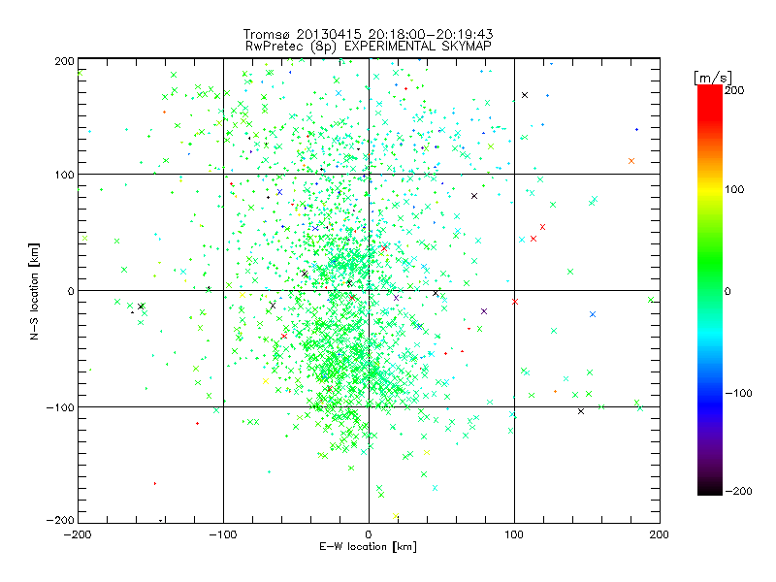Click the black X marker at upper right near 110 km east
Viewport: 776px width, 582px height.
pyautogui.click(x=525, y=95)
